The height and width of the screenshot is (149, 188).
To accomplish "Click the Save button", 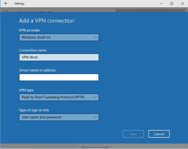I will tap(133, 134).
